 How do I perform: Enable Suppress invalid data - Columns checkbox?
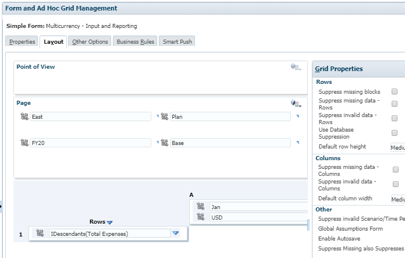(x=396, y=184)
